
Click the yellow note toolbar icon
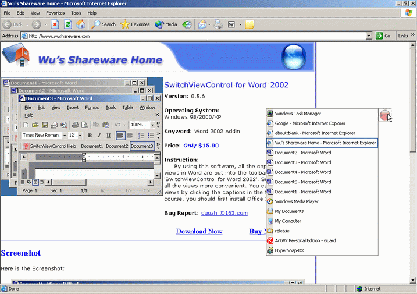pos(250,24)
